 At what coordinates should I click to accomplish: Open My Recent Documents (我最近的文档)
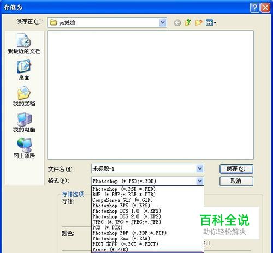tap(24, 44)
